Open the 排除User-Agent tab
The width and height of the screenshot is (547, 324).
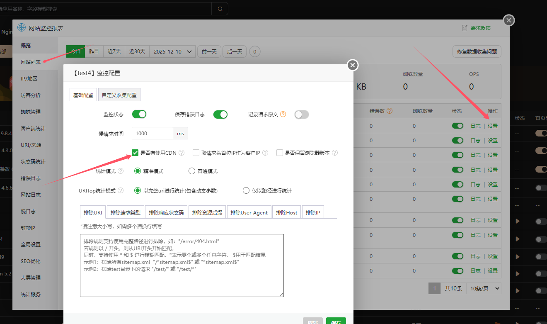pos(249,212)
